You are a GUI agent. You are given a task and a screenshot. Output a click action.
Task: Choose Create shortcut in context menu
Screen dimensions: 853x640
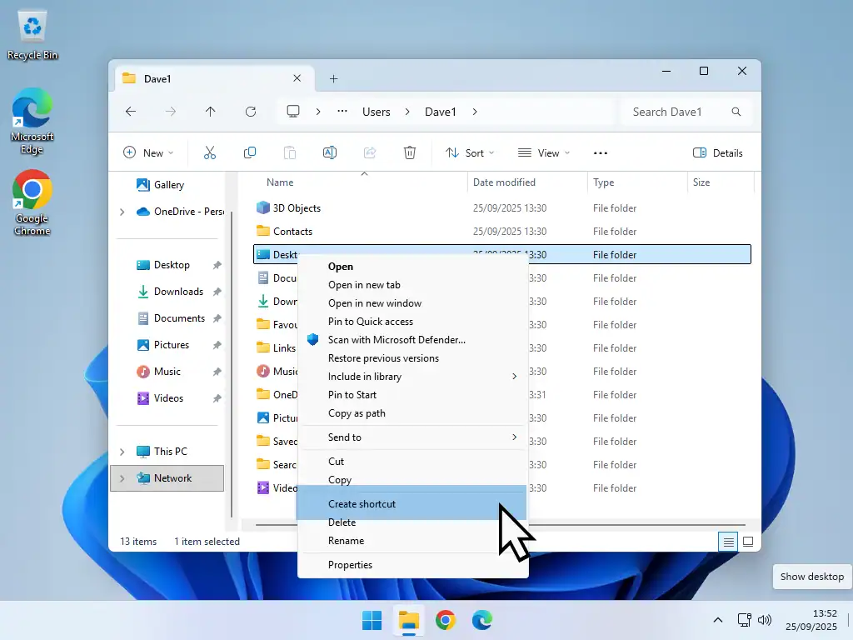pyautogui.click(x=412, y=504)
